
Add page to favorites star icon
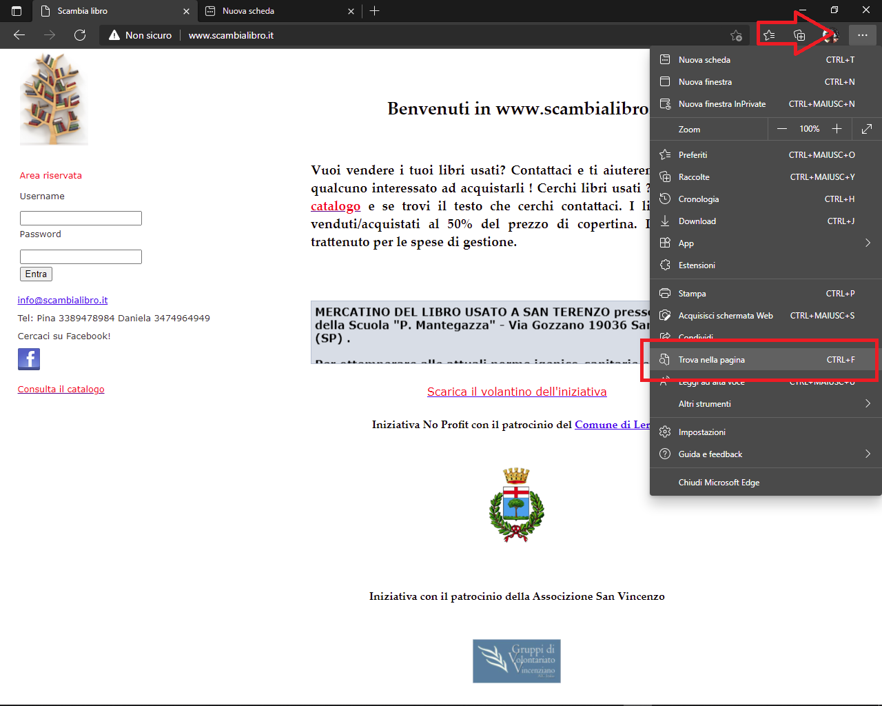pyautogui.click(x=736, y=35)
